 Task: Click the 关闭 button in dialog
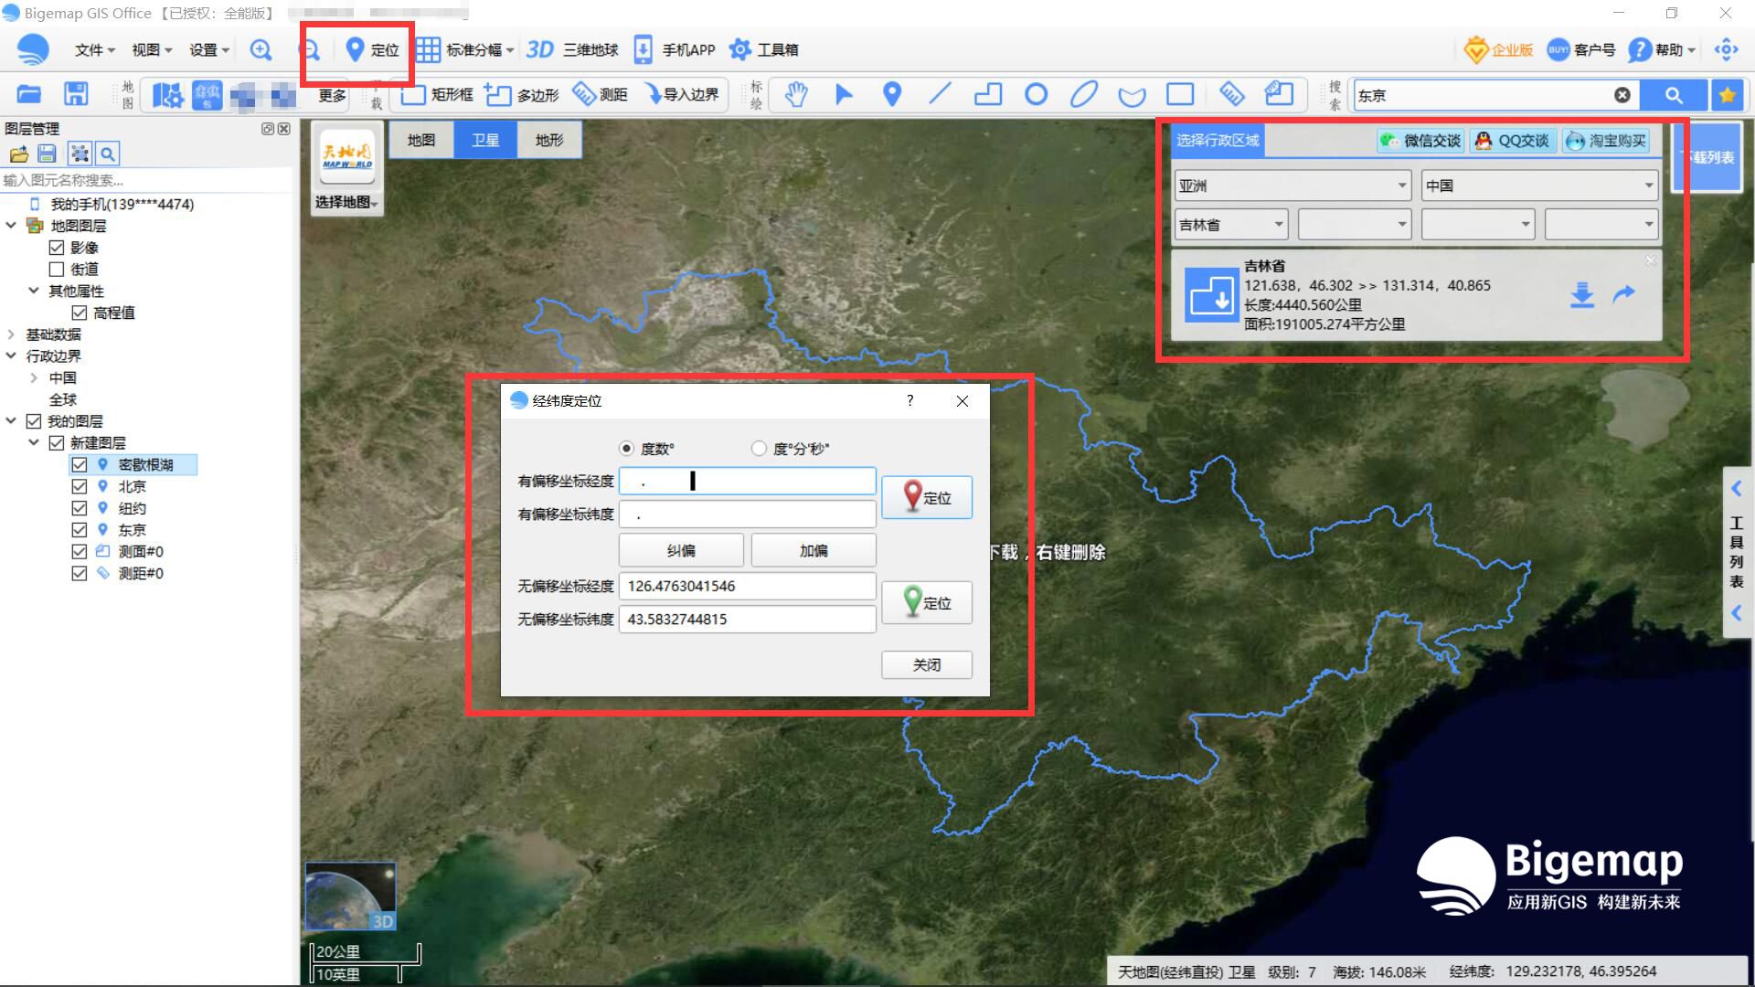(x=927, y=665)
